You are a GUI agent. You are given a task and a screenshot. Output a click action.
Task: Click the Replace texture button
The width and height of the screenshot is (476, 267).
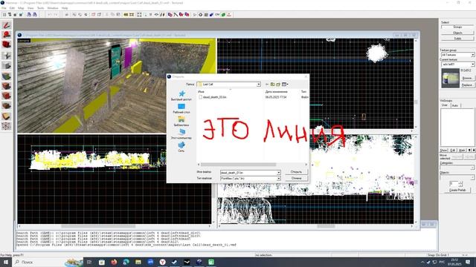467,85
